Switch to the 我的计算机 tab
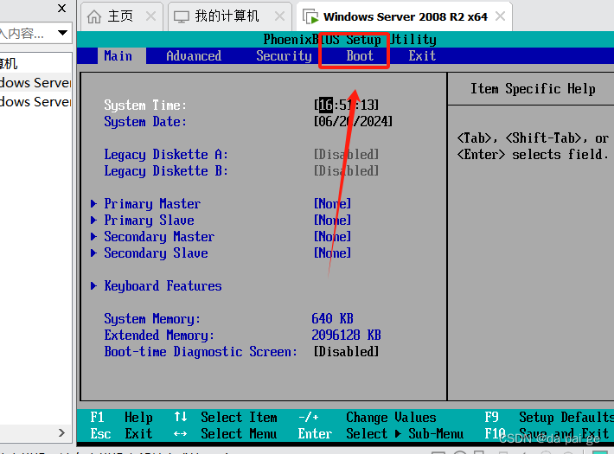614x454 pixels. coord(230,16)
